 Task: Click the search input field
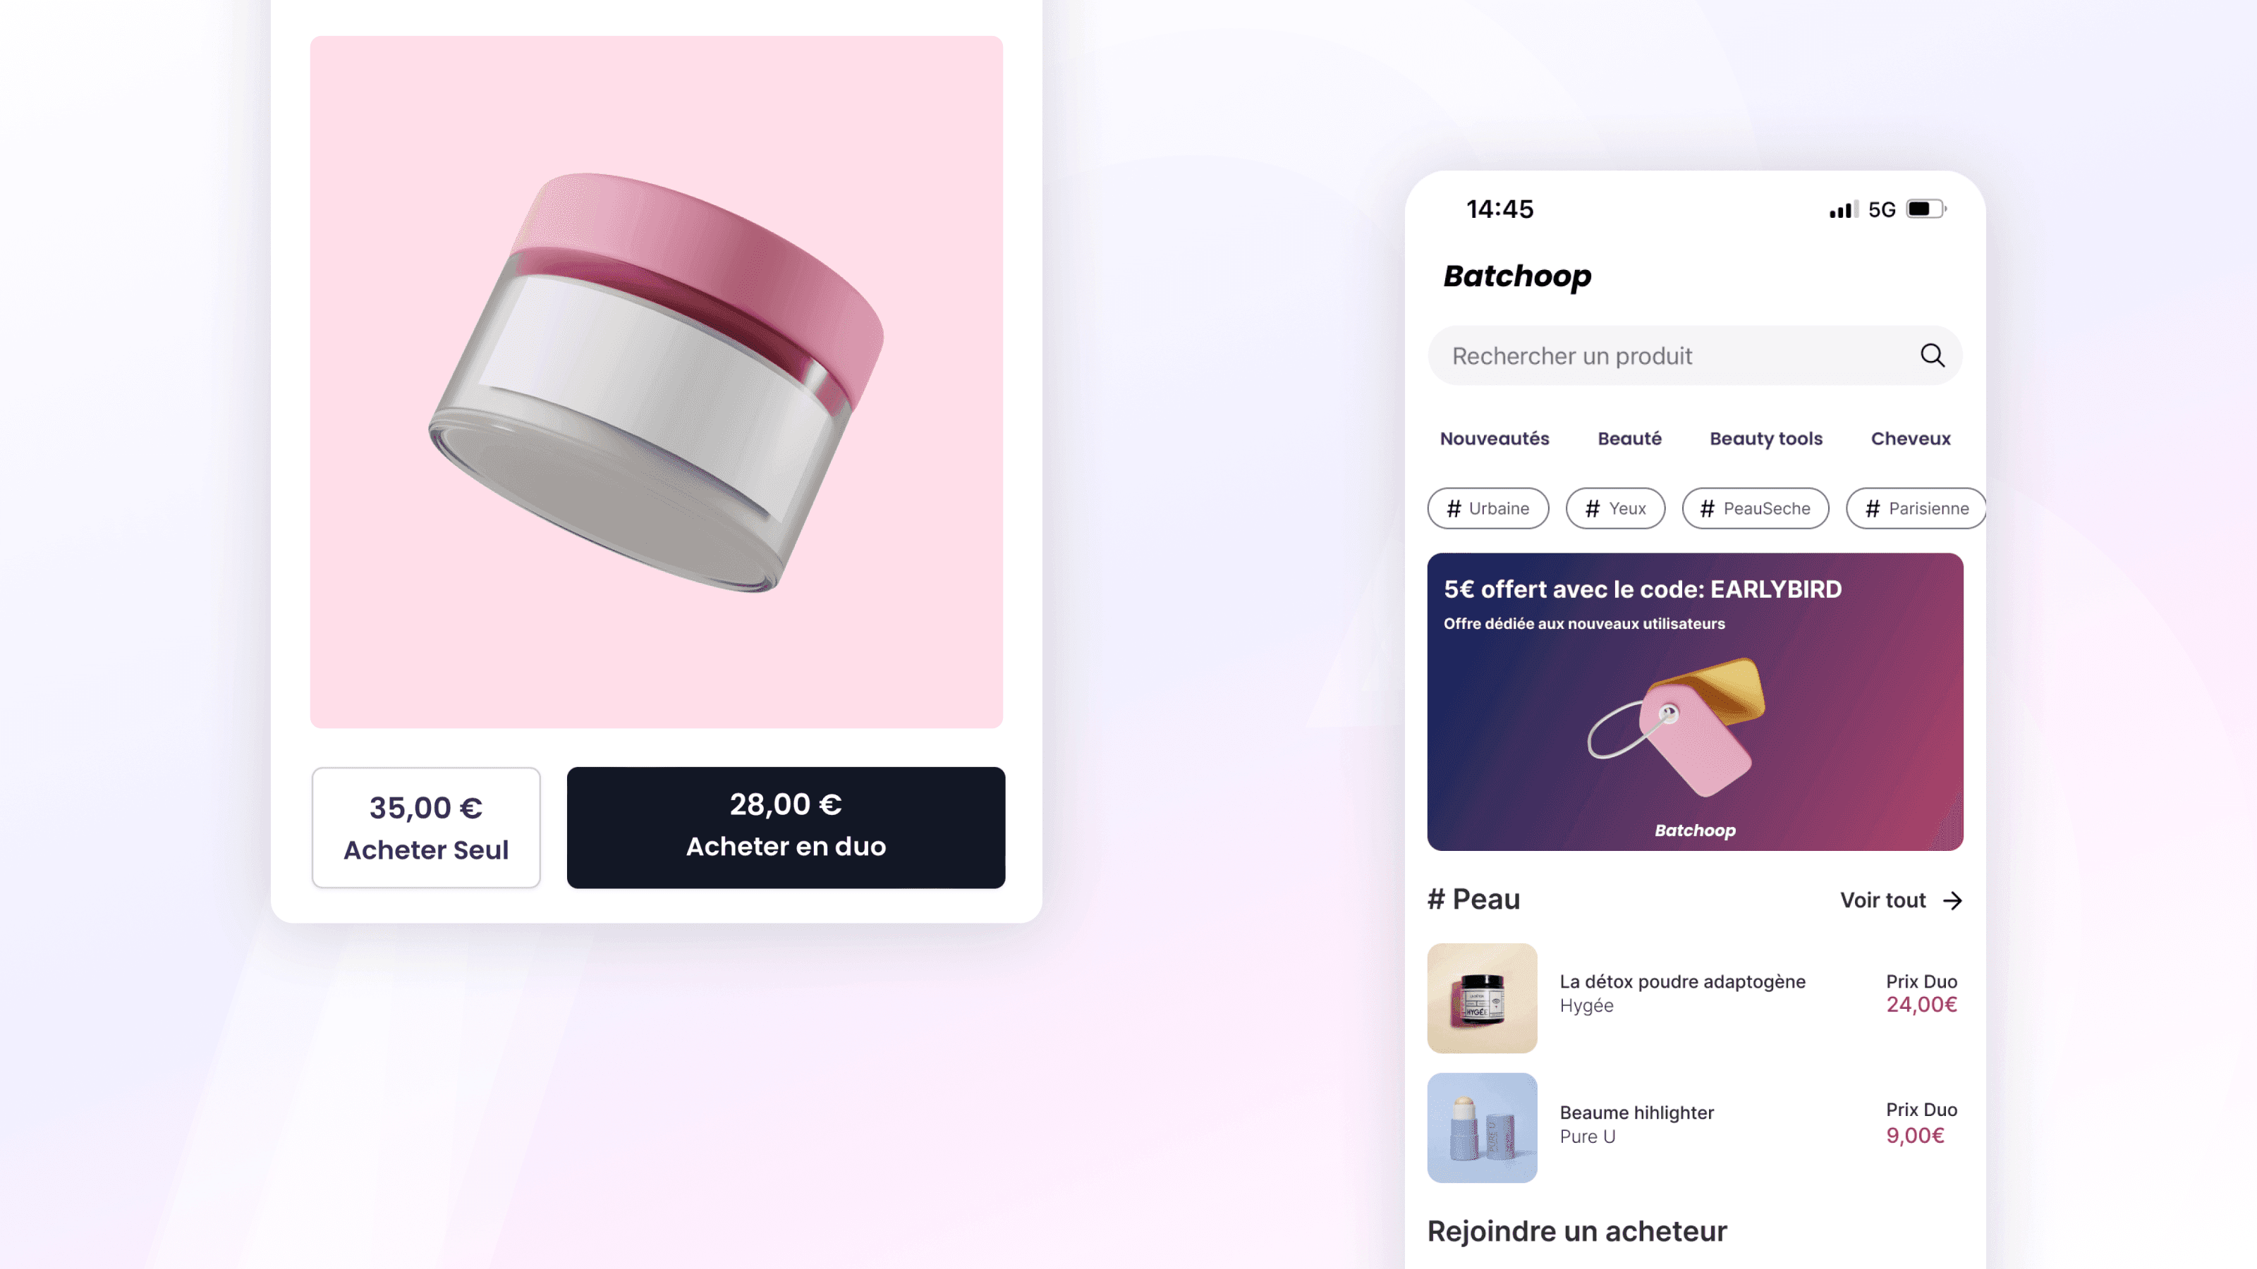pyautogui.click(x=1694, y=355)
